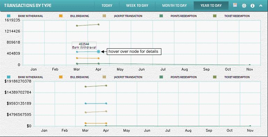Image resolution: width=268 pixels, height=137 pixels.
Task: Toggle Points Redemption swatch in bottom legend
Action: click(161, 77)
